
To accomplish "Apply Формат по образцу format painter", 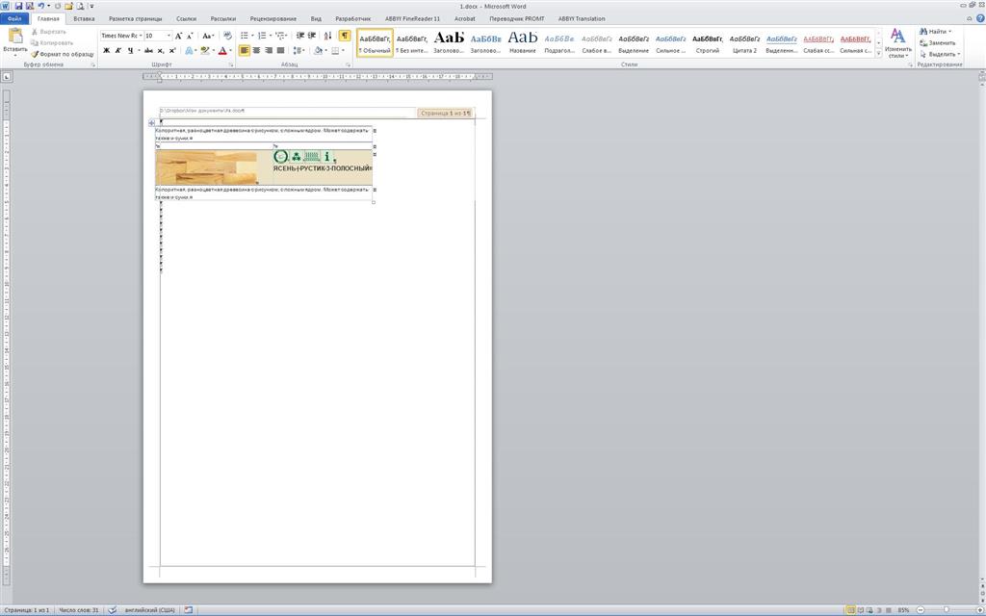I will (x=63, y=54).
